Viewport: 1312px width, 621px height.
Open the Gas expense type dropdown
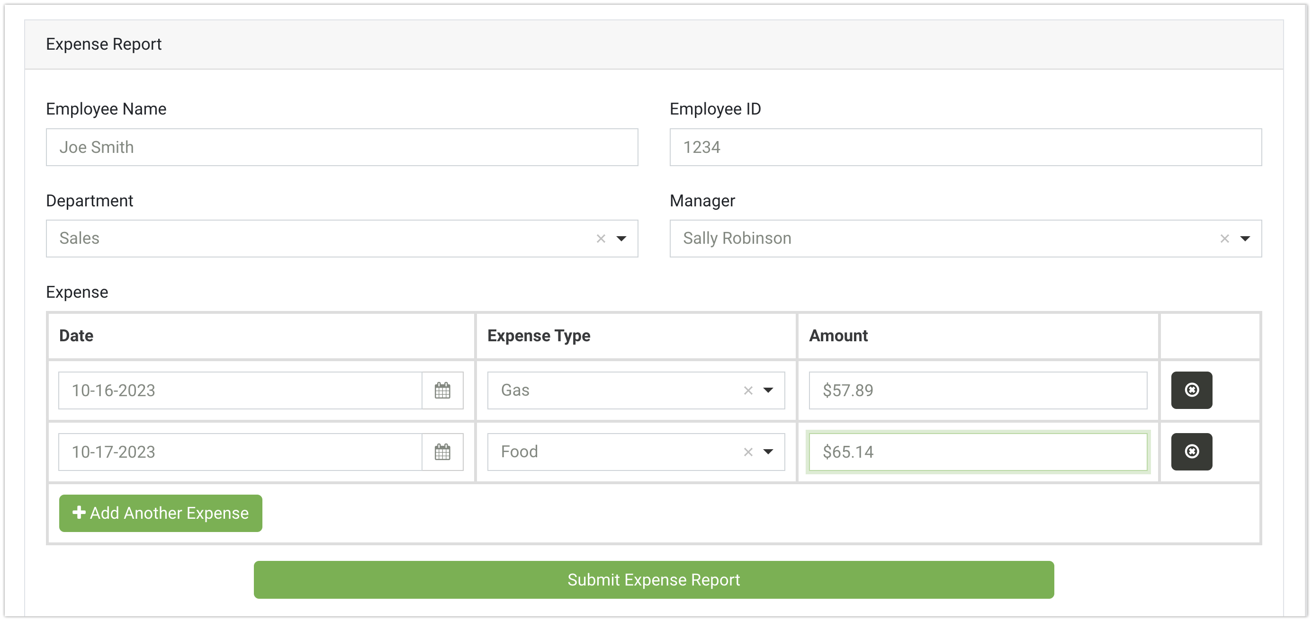[768, 390]
